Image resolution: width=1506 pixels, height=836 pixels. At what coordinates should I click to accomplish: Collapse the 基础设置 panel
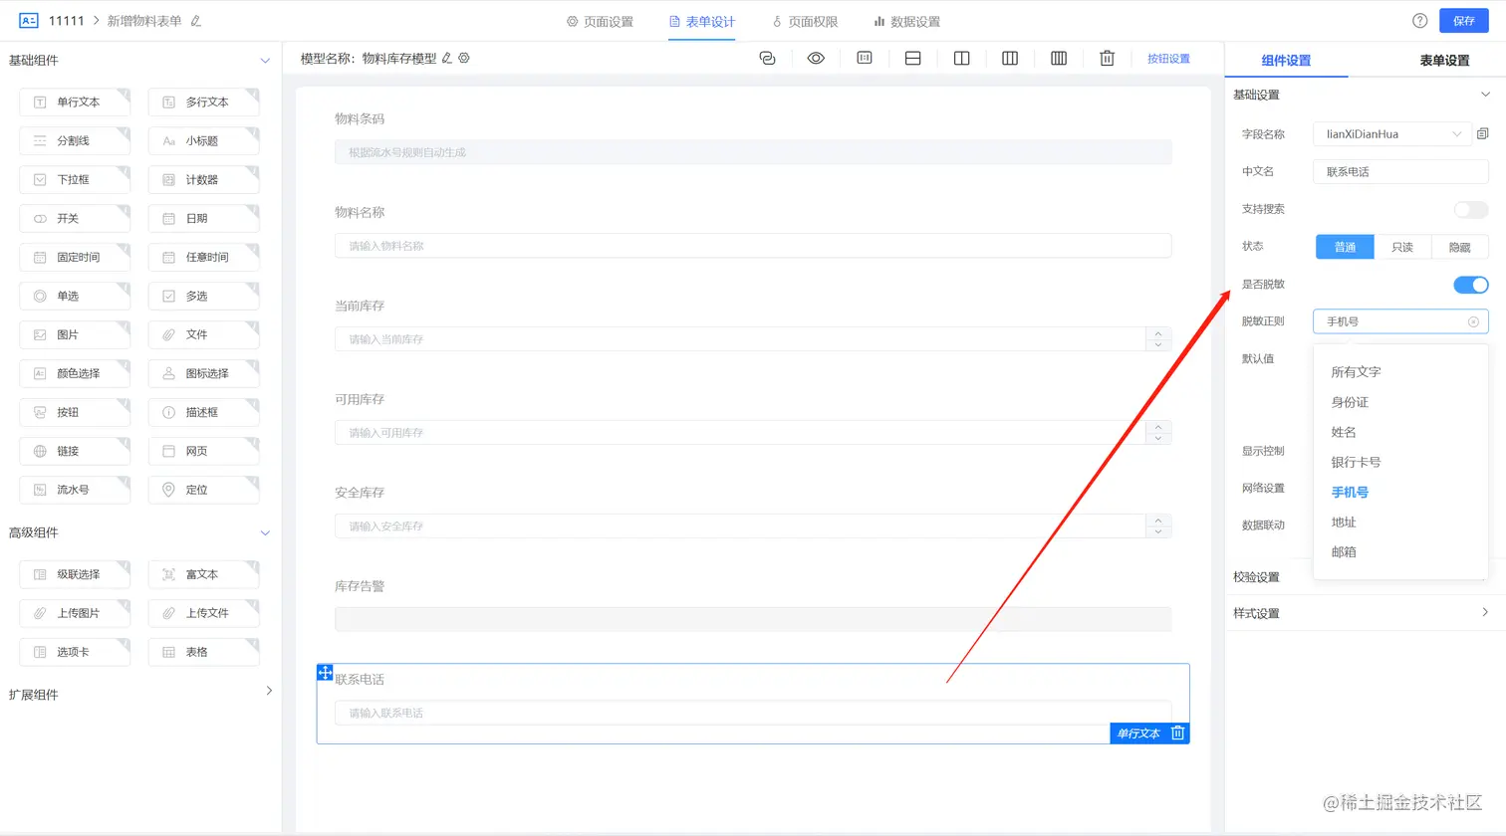pyautogui.click(x=1485, y=95)
